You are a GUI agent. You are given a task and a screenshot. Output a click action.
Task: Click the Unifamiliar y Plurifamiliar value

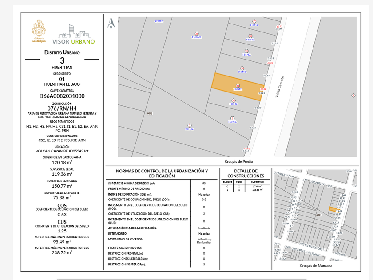coord(204,241)
